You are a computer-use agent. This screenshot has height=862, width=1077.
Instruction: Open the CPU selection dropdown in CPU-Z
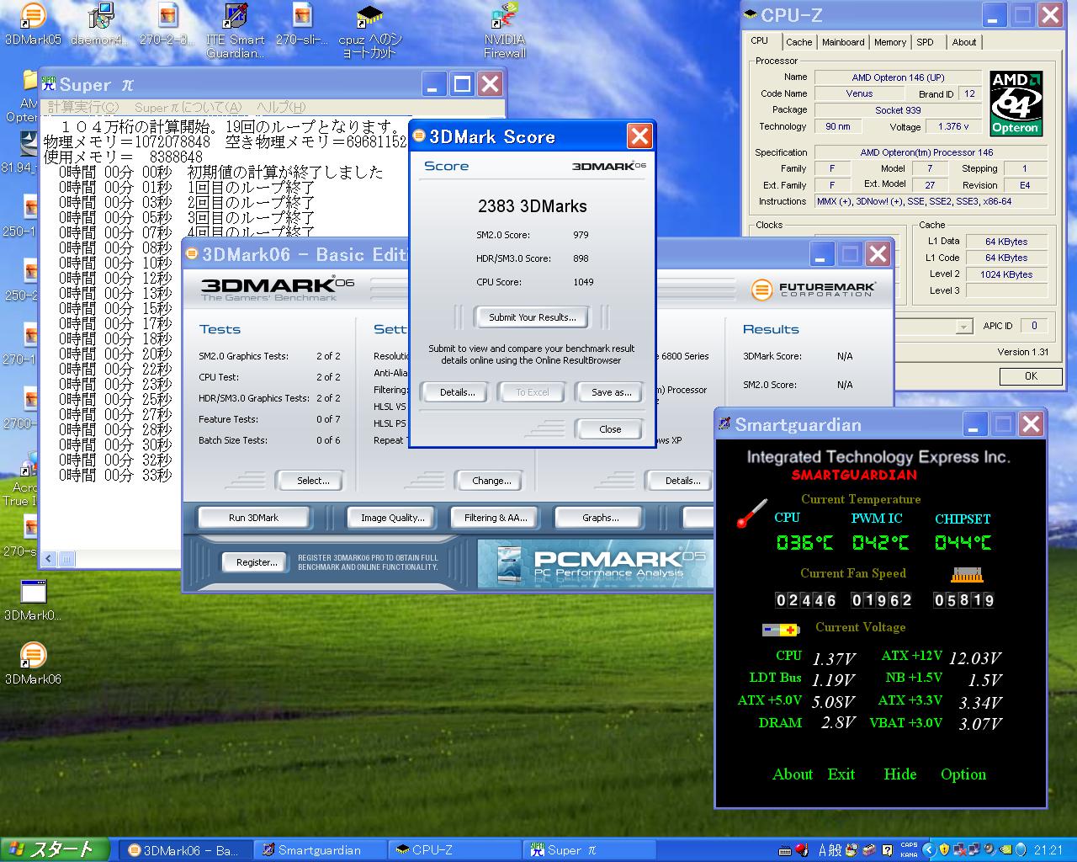[x=963, y=327]
